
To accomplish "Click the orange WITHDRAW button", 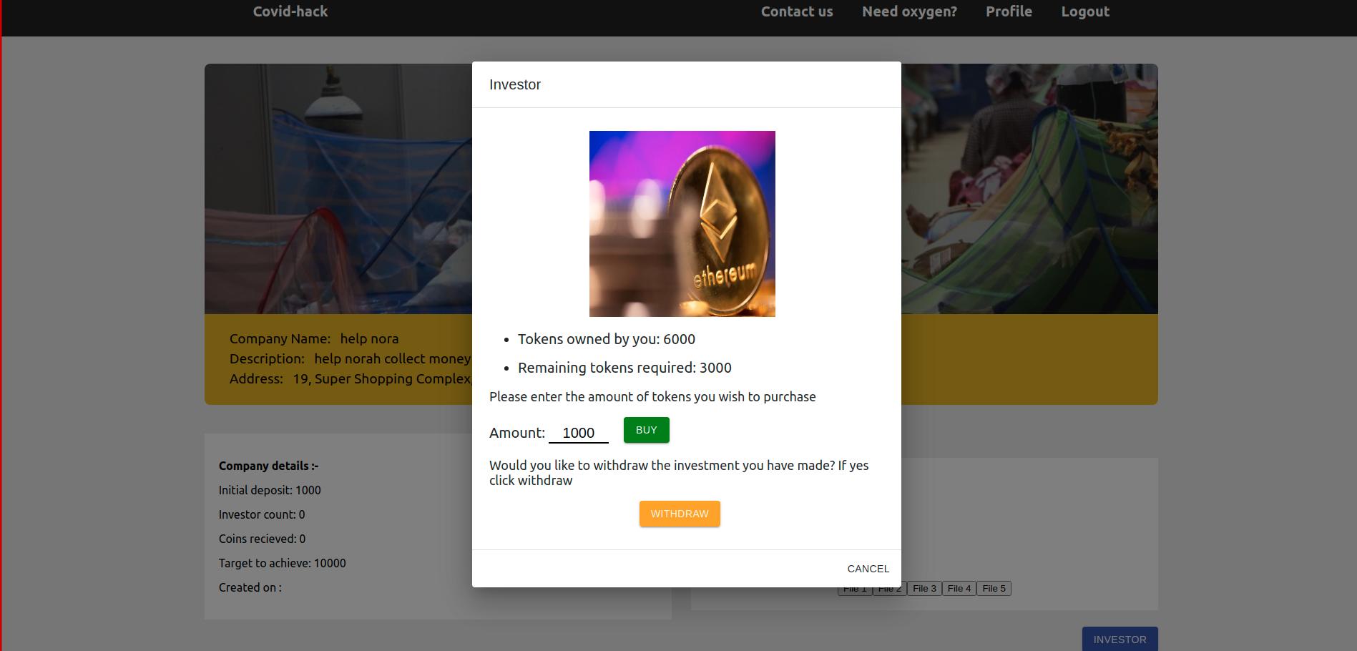I will [680, 514].
